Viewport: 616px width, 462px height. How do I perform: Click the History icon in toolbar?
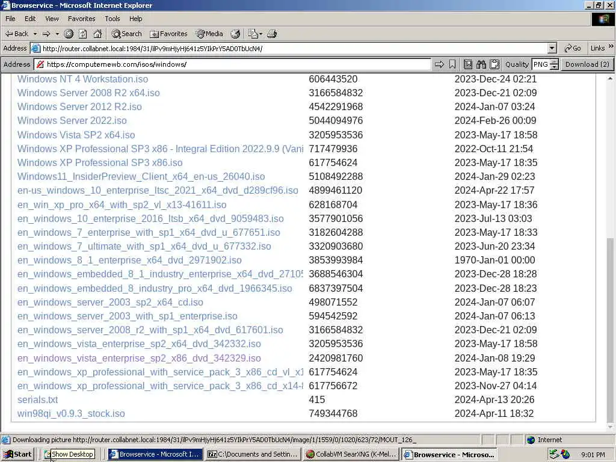235,34
